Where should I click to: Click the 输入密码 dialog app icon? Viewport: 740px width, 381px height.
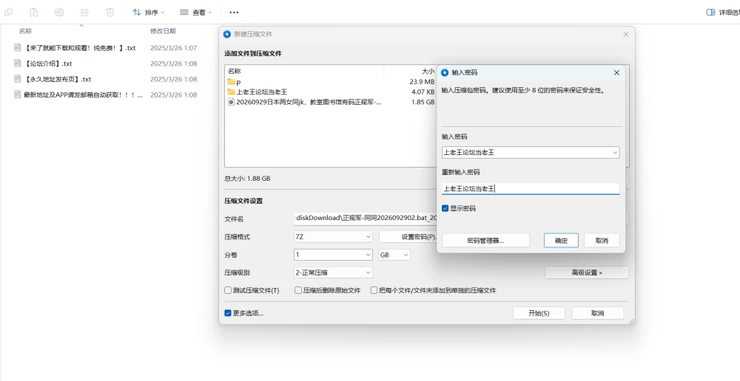pyautogui.click(x=445, y=72)
